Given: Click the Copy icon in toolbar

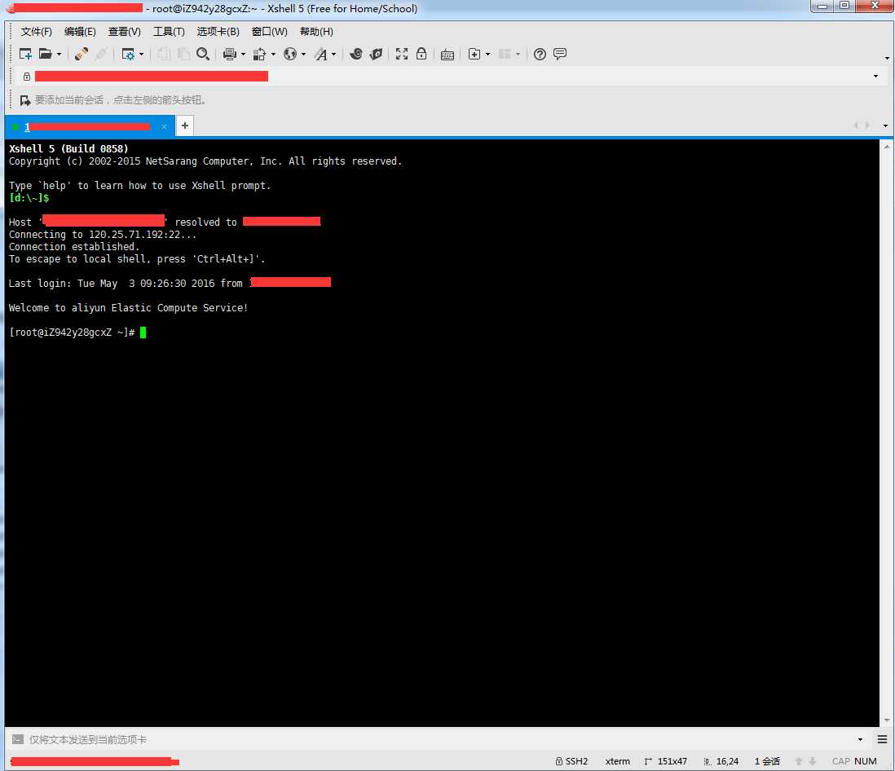Looking at the screenshot, I should (164, 54).
